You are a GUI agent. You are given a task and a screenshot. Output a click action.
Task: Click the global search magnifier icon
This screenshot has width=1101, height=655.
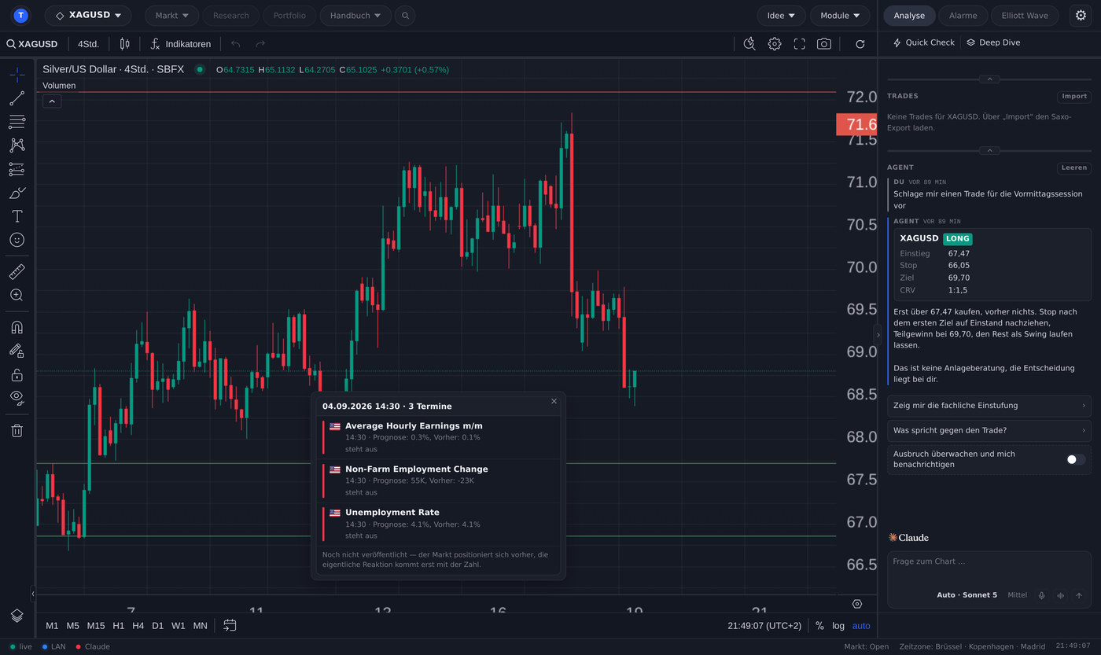405,16
